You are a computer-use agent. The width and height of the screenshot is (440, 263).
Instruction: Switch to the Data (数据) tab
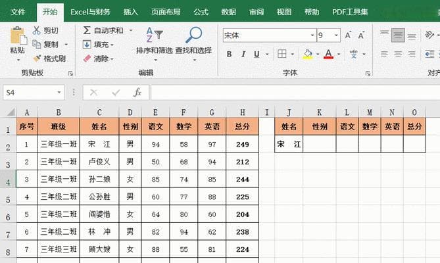[228, 12]
